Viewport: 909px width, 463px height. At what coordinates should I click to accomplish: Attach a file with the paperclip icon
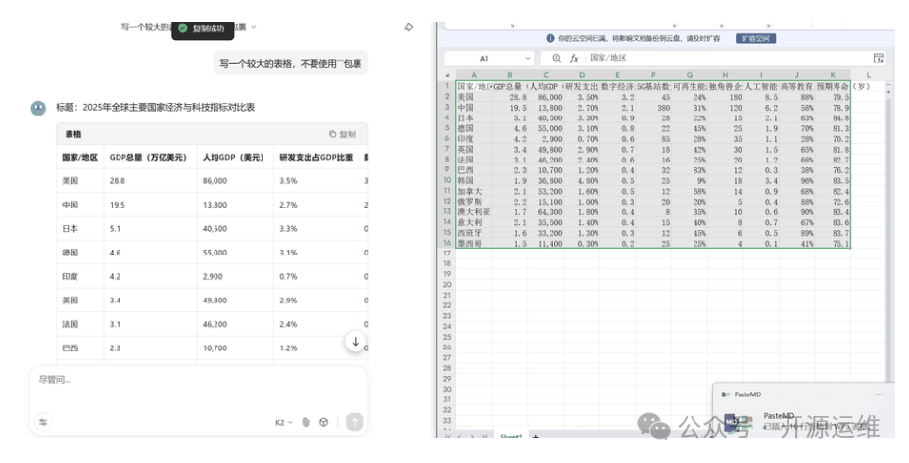pos(306,423)
